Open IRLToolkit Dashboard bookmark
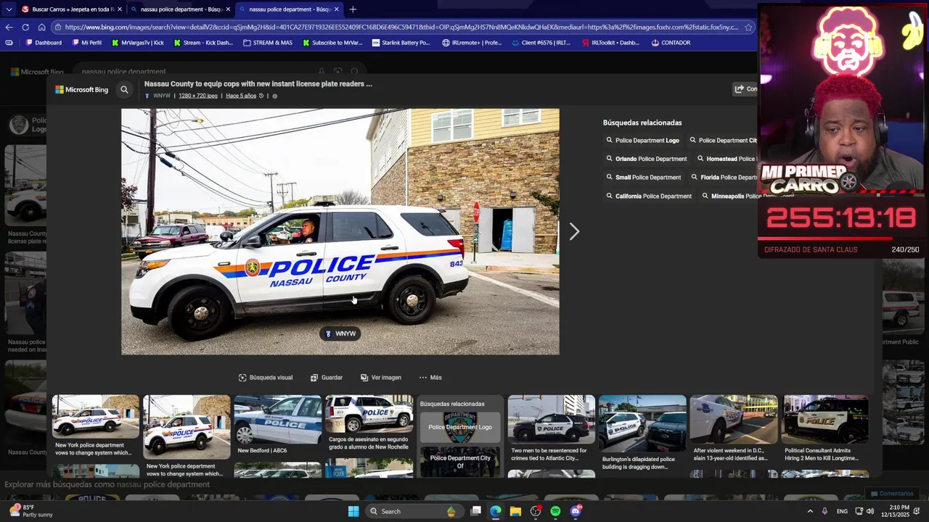929x522 pixels. [x=610, y=43]
